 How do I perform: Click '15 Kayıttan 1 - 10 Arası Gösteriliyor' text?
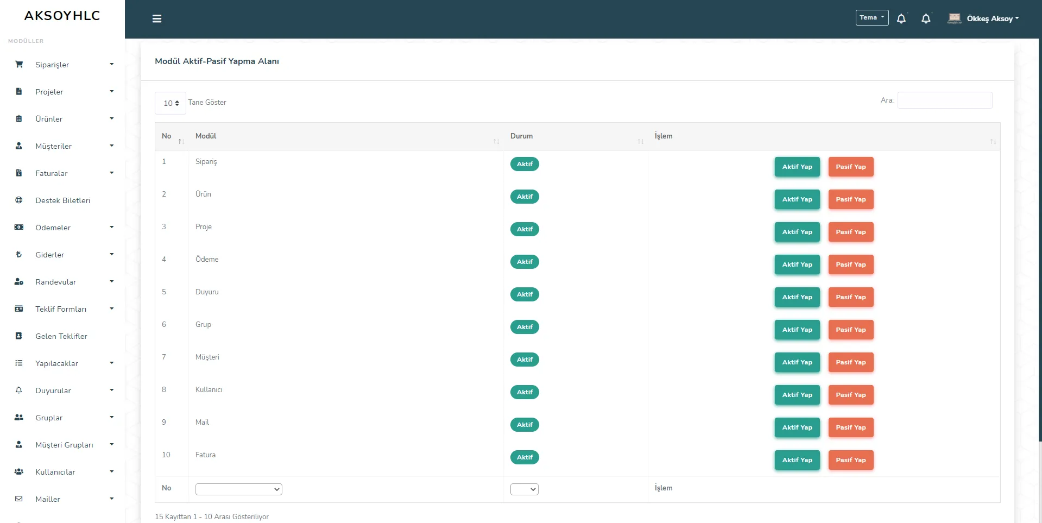pos(212,516)
